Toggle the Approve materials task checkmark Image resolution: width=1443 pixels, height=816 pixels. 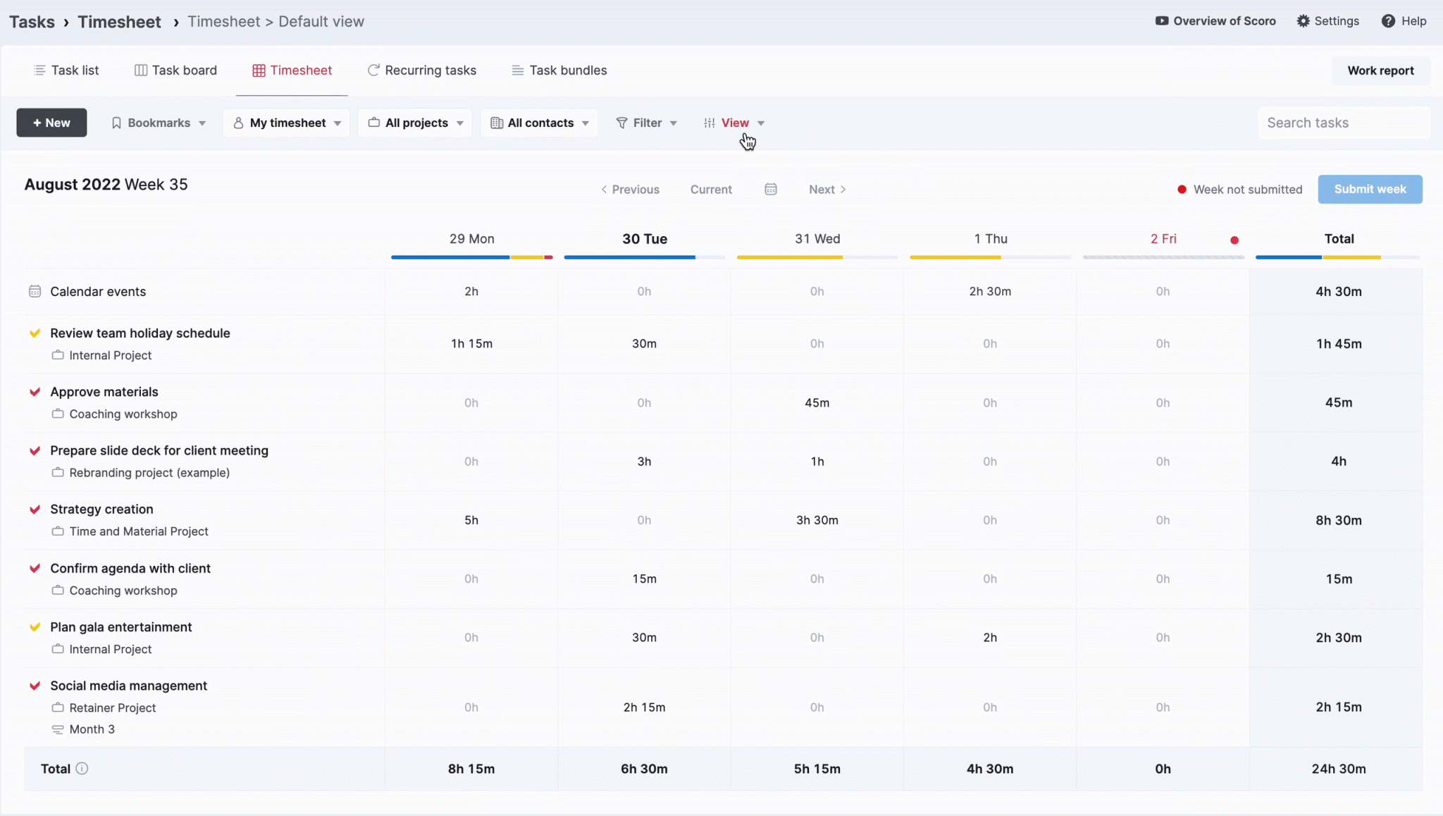click(35, 392)
